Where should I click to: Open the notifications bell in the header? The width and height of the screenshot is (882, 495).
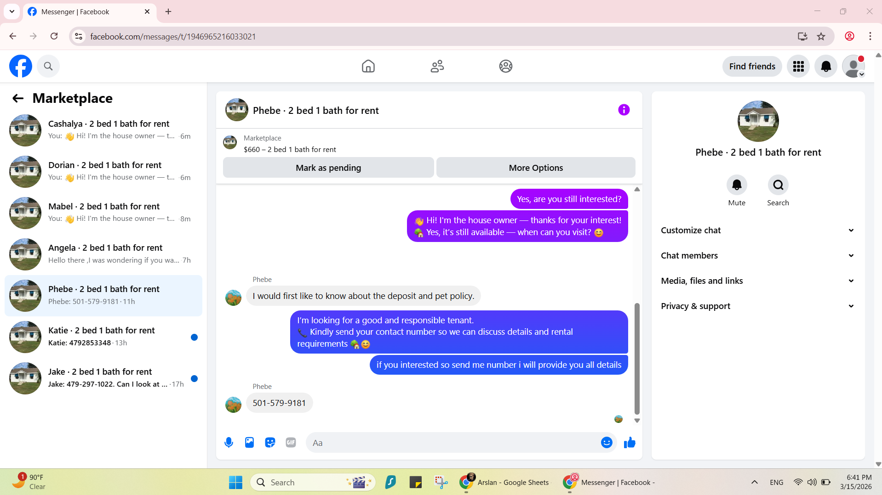[x=826, y=66]
